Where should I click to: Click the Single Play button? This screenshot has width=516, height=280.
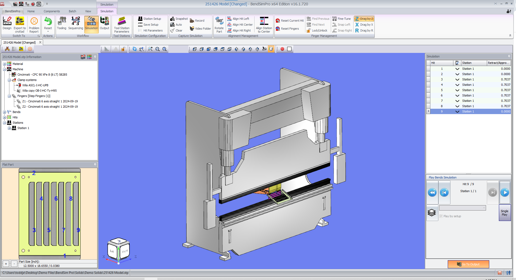click(504, 213)
